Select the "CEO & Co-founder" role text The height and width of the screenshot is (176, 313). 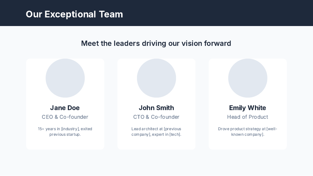65,117
